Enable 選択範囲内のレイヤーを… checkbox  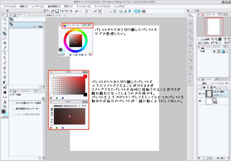tap(13, 109)
